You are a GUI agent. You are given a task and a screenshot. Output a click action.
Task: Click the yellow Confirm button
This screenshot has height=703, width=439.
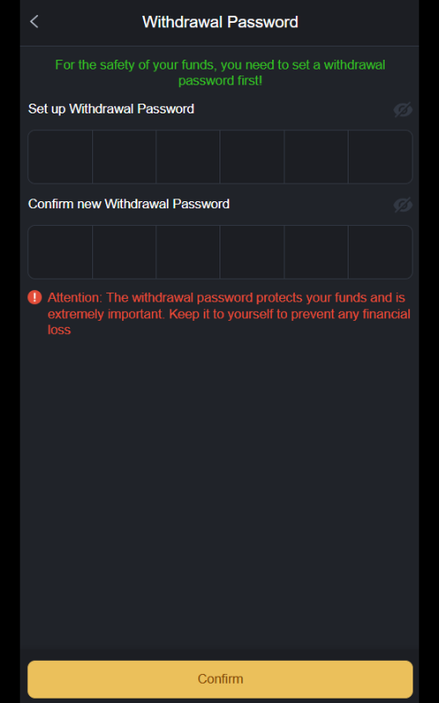click(220, 678)
